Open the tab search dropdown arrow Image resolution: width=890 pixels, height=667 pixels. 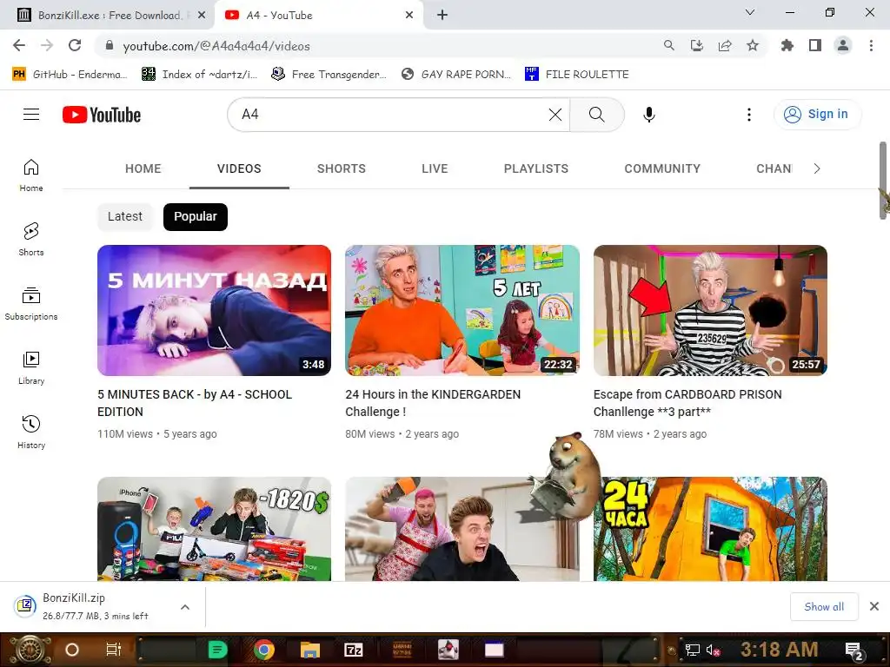click(x=750, y=12)
